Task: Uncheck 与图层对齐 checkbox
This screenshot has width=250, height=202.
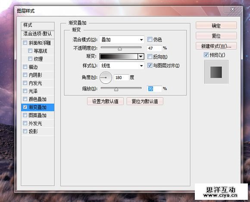Action: (x=150, y=65)
